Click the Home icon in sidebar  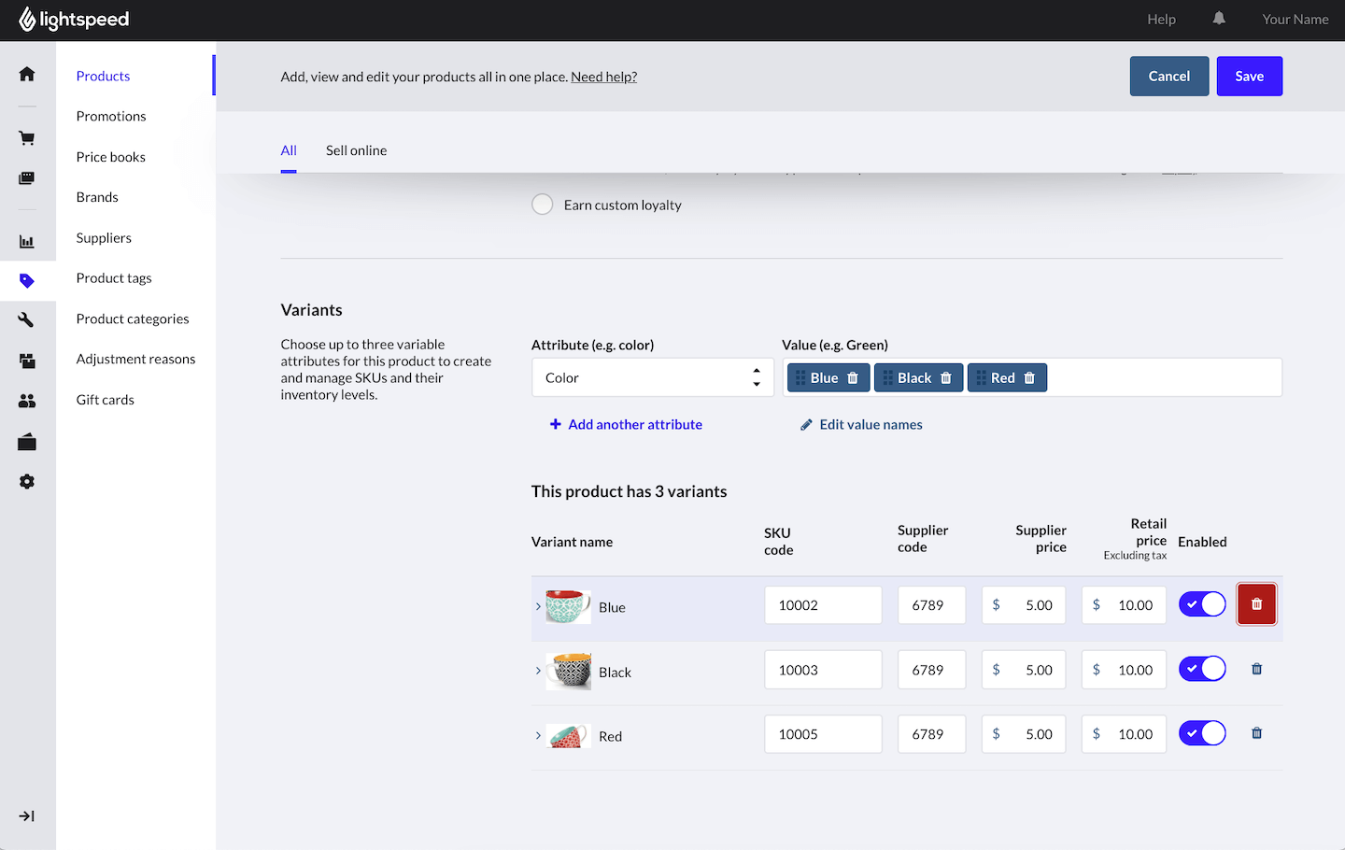[x=27, y=74]
